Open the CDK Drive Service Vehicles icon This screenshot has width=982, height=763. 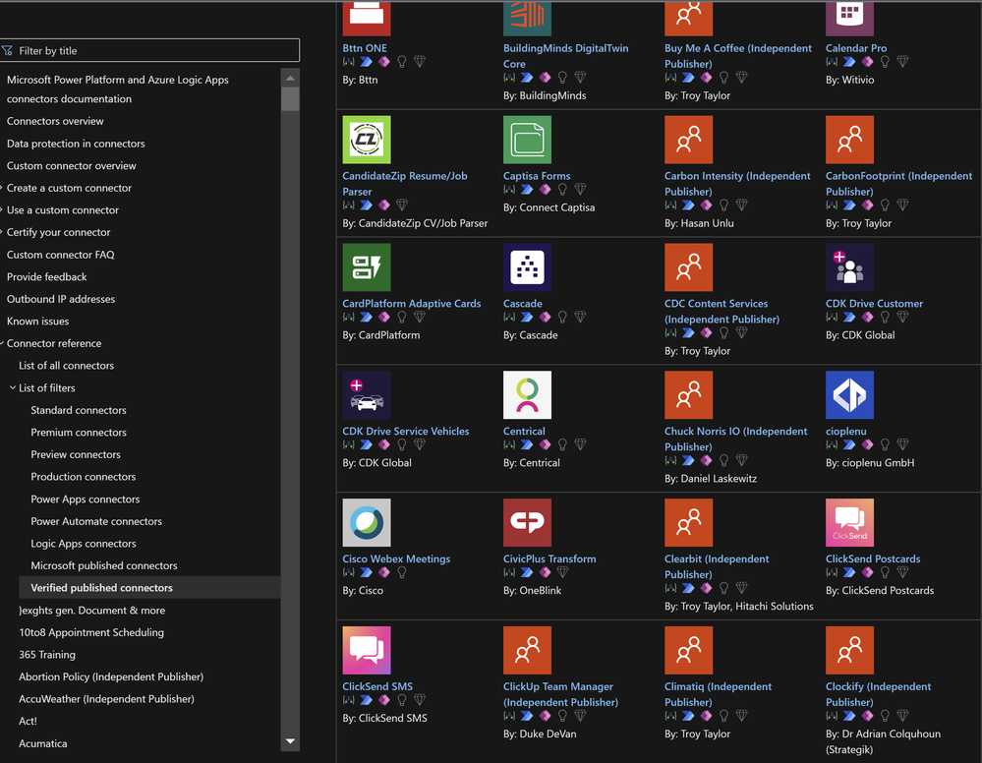tap(367, 394)
